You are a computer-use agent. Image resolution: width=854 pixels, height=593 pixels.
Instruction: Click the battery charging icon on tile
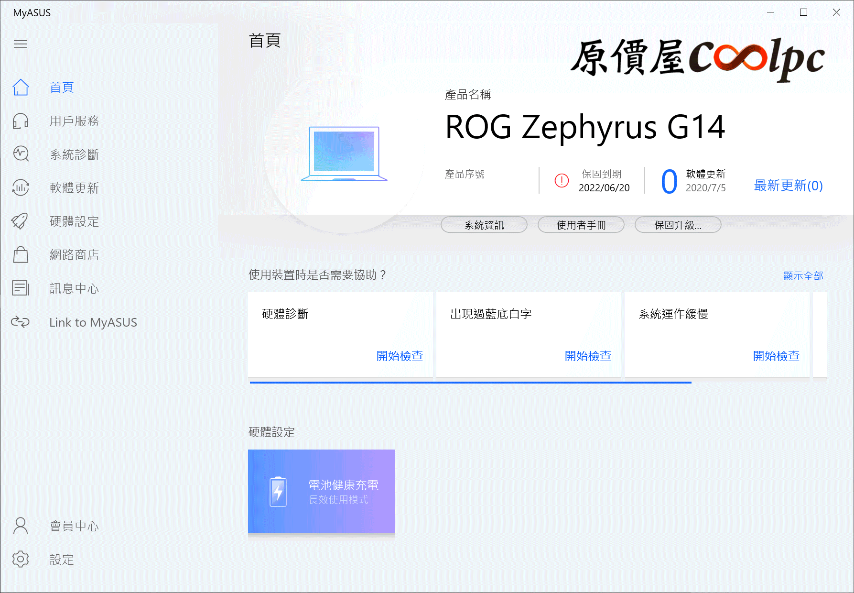(278, 492)
